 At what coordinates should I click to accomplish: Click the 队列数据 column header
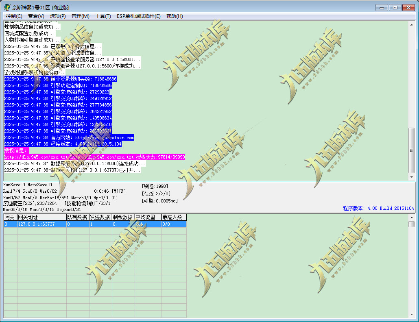tap(78, 218)
